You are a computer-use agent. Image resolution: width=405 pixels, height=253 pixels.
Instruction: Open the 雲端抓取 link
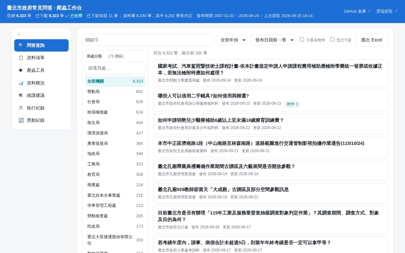tap(387, 11)
